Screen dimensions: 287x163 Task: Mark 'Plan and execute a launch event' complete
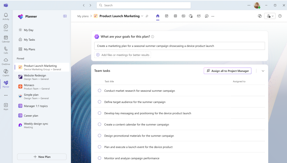pos(99,147)
